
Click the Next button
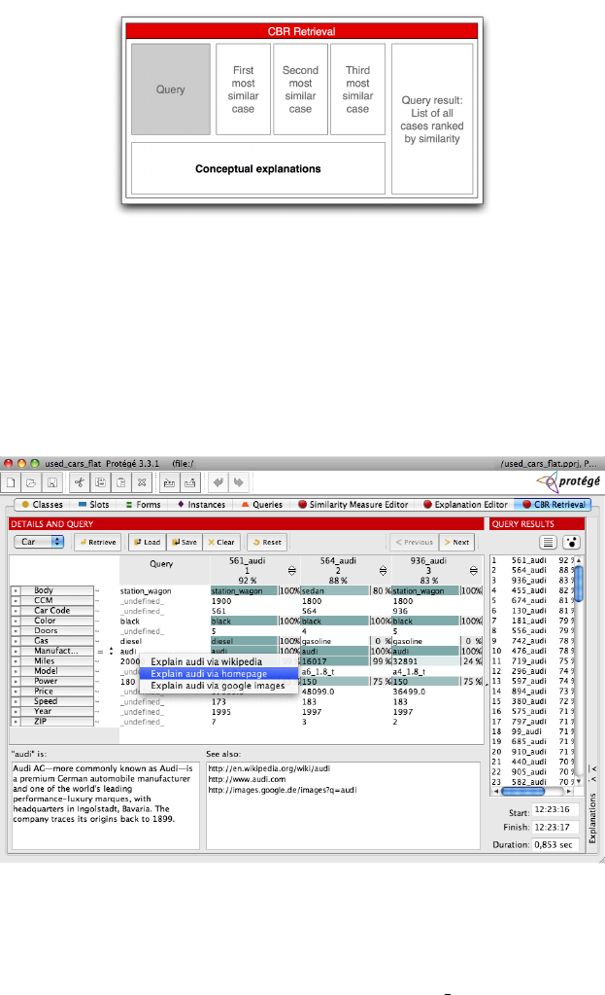tap(456, 542)
